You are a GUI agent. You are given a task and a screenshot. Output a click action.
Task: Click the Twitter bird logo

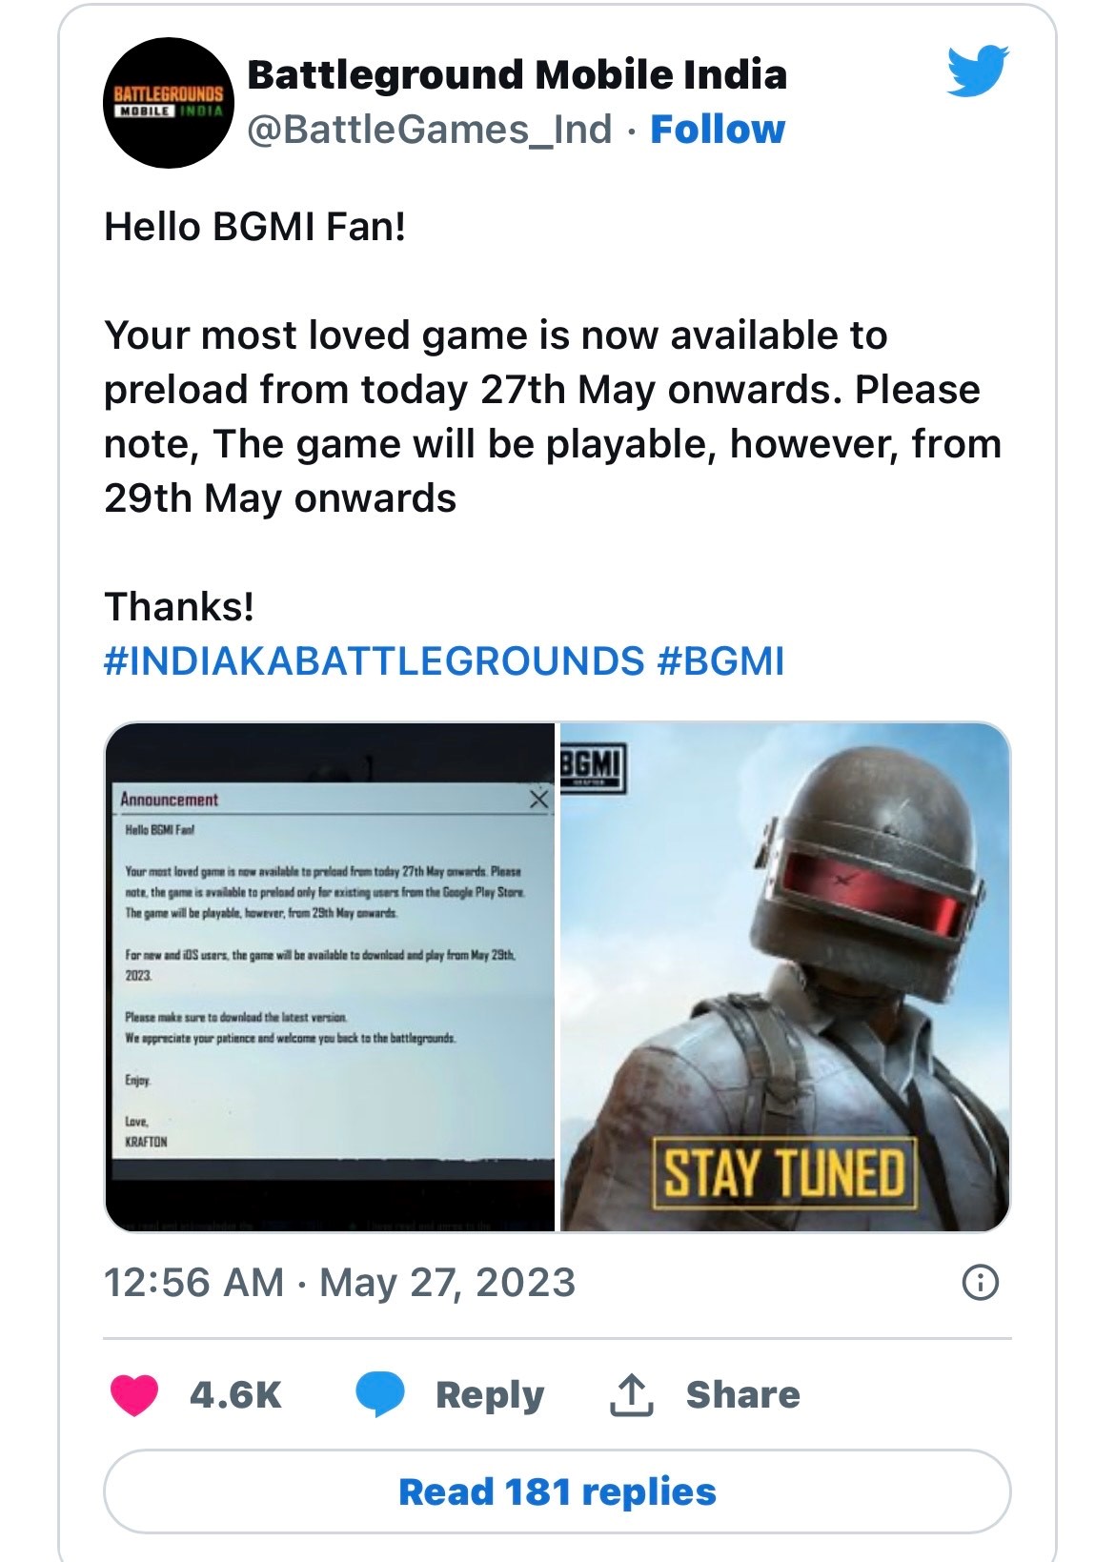tap(978, 71)
